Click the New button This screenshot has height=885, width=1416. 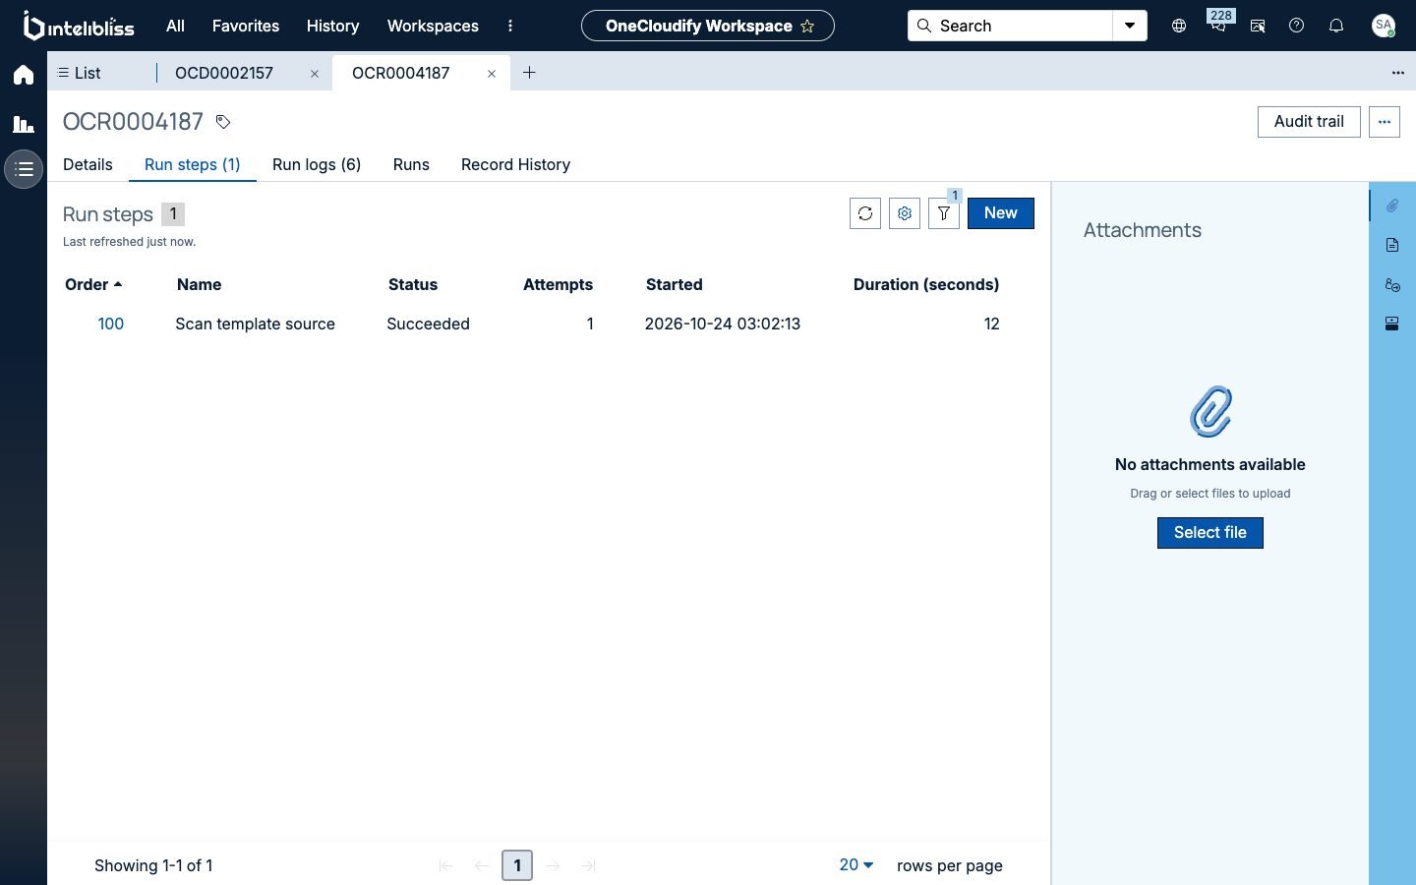(x=1001, y=213)
